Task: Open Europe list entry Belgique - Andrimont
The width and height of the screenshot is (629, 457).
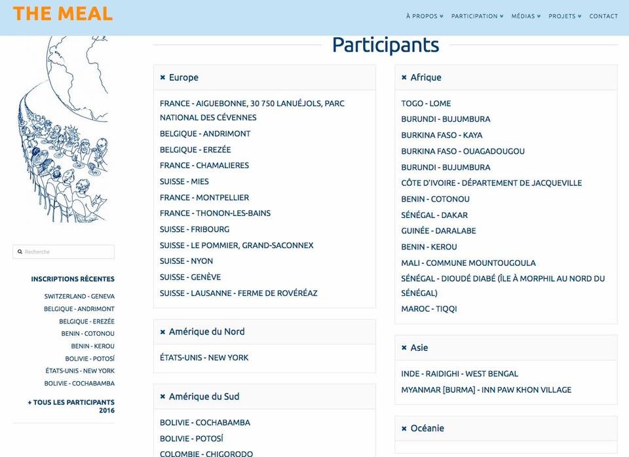Action: click(205, 134)
